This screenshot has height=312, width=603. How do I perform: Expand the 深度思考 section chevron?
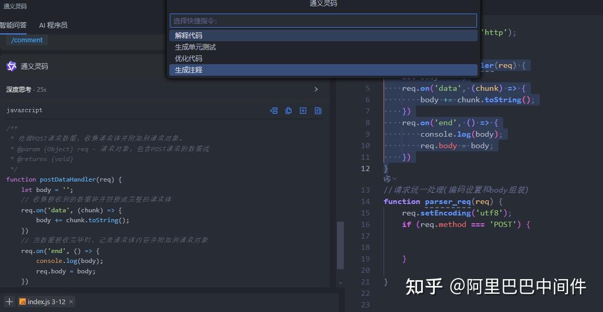[x=316, y=89]
